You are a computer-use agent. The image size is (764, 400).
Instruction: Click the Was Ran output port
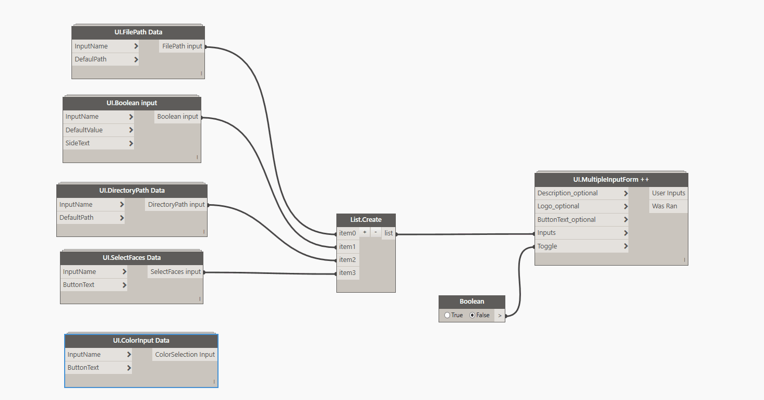(664, 206)
